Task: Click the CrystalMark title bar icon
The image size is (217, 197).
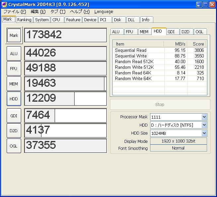Action: tap(4, 4)
